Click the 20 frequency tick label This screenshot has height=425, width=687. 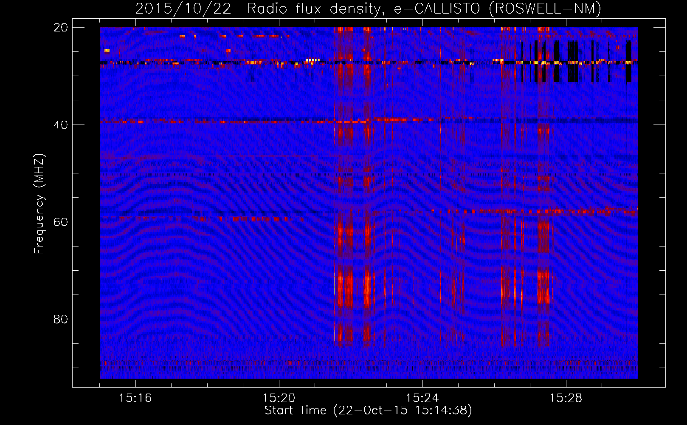click(x=61, y=28)
